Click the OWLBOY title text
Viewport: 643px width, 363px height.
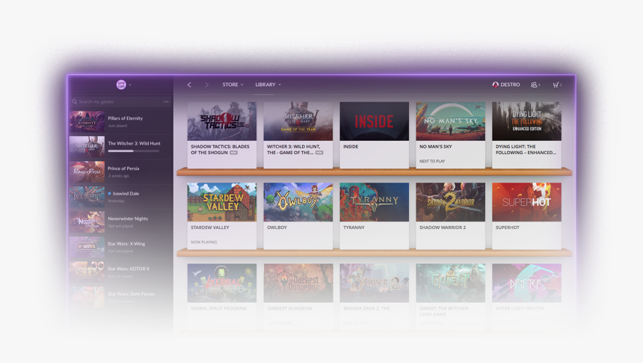(277, 228)
